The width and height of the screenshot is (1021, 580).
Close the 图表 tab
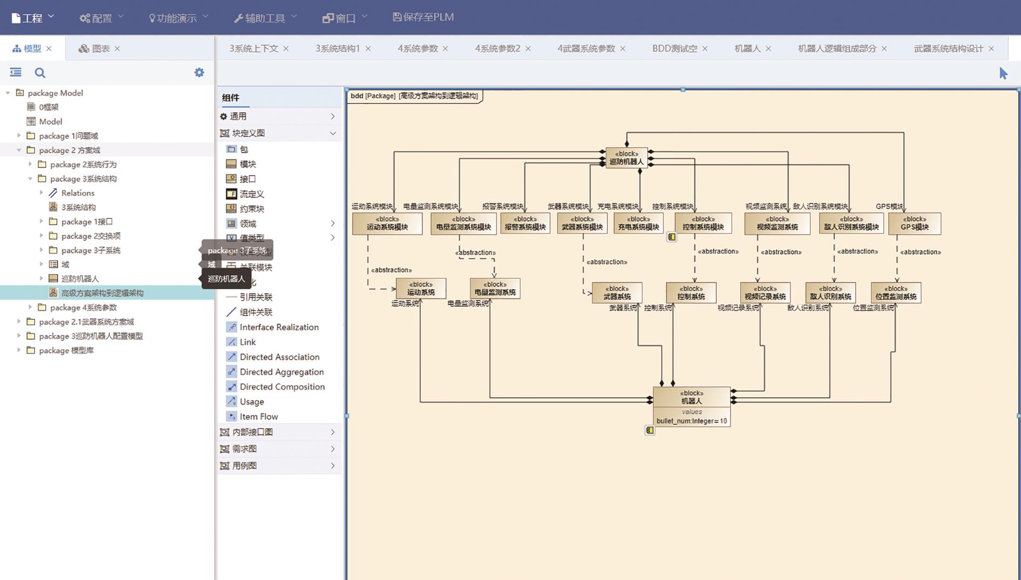(117, 49)
